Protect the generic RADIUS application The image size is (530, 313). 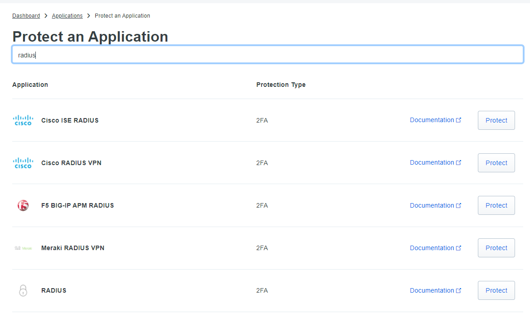pyautogui.click(x=496, y=290)
